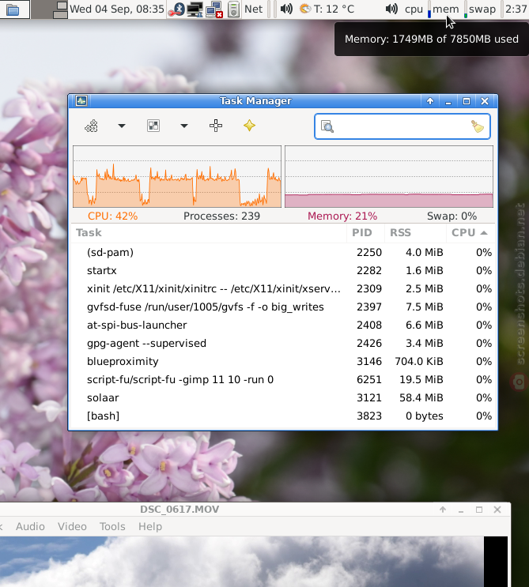
Task: Open the Help menu in the player window
Action: (150, 526)
